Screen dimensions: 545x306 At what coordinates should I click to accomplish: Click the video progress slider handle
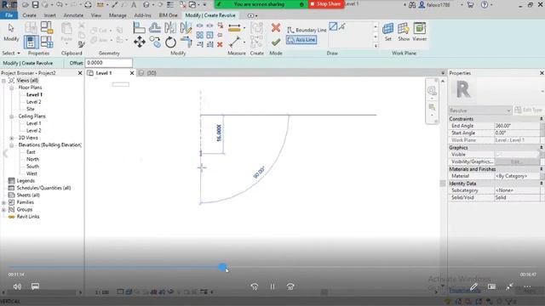[223, 267]
